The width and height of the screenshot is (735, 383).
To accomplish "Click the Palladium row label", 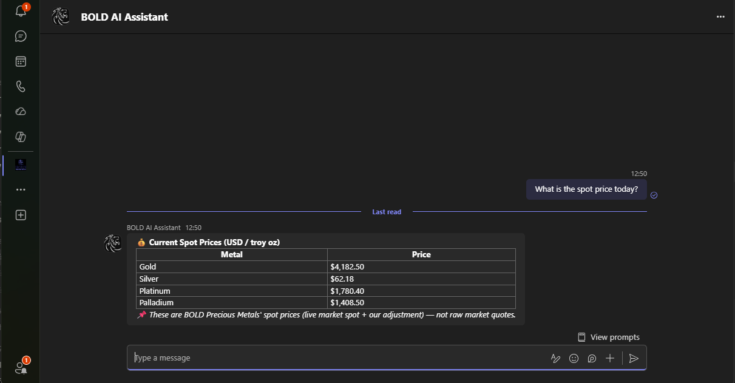I will click(157, 302).
